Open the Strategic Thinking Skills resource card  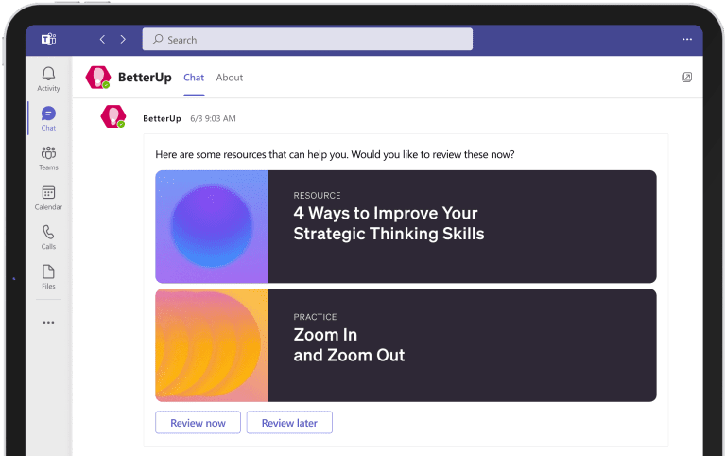(x=406, y=226)
